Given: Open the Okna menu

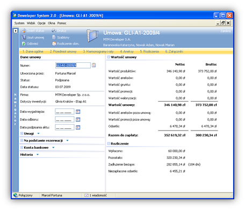Looking at the screenshot, I should point(52,23).
